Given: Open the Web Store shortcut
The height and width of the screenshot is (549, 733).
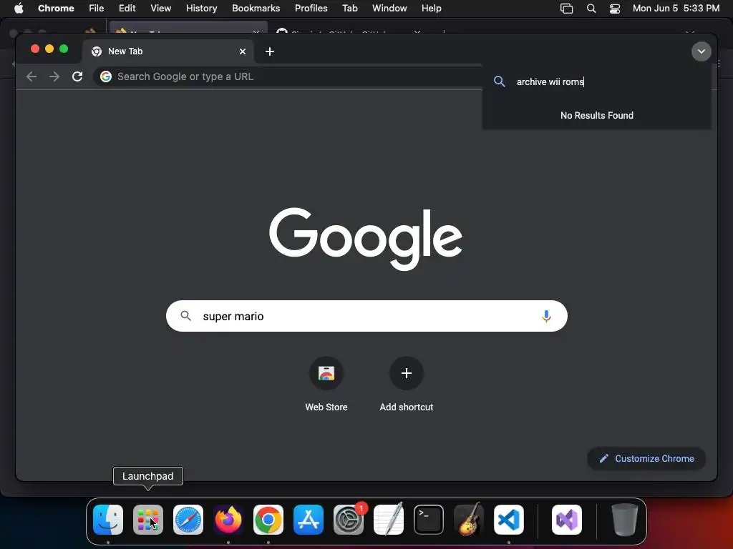Looking at the screenshot, I should click(326, 384).
